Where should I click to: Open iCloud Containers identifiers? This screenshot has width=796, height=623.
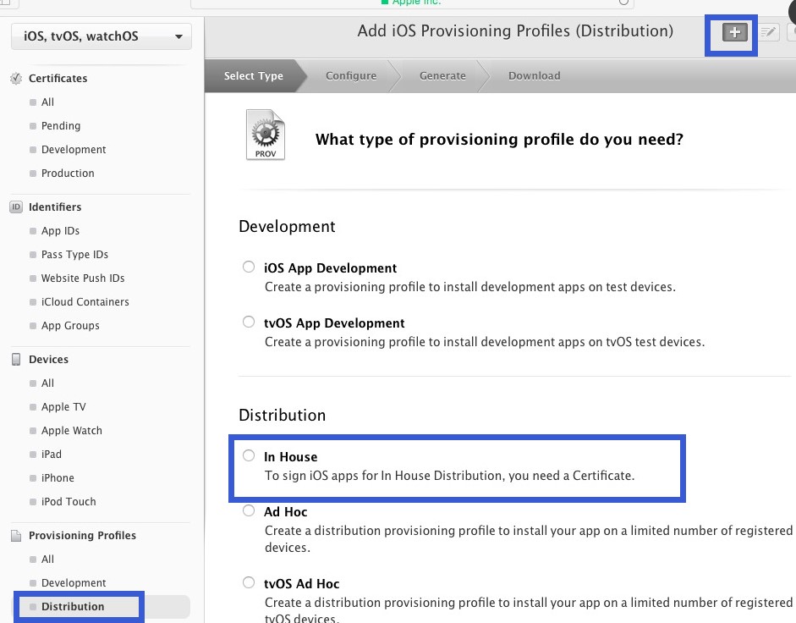tap(85, 302)
